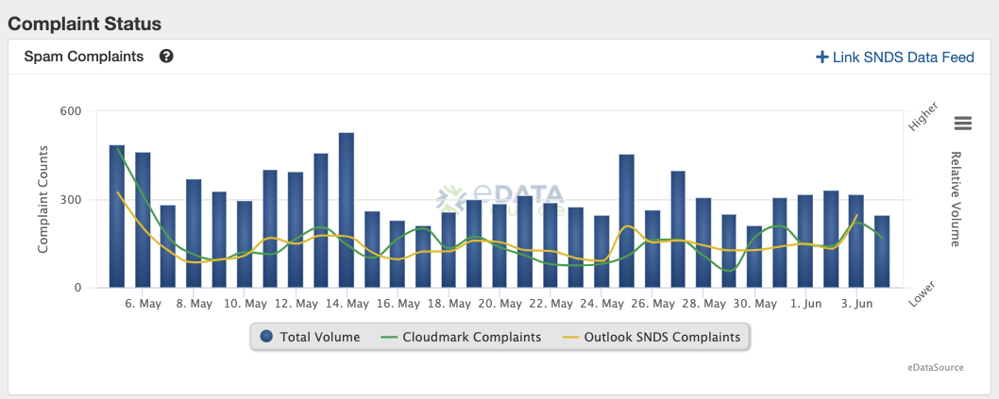Click the plus icon before Link SNDS
The height and width of the screenshot is (399, 999).
click(821, 58)
